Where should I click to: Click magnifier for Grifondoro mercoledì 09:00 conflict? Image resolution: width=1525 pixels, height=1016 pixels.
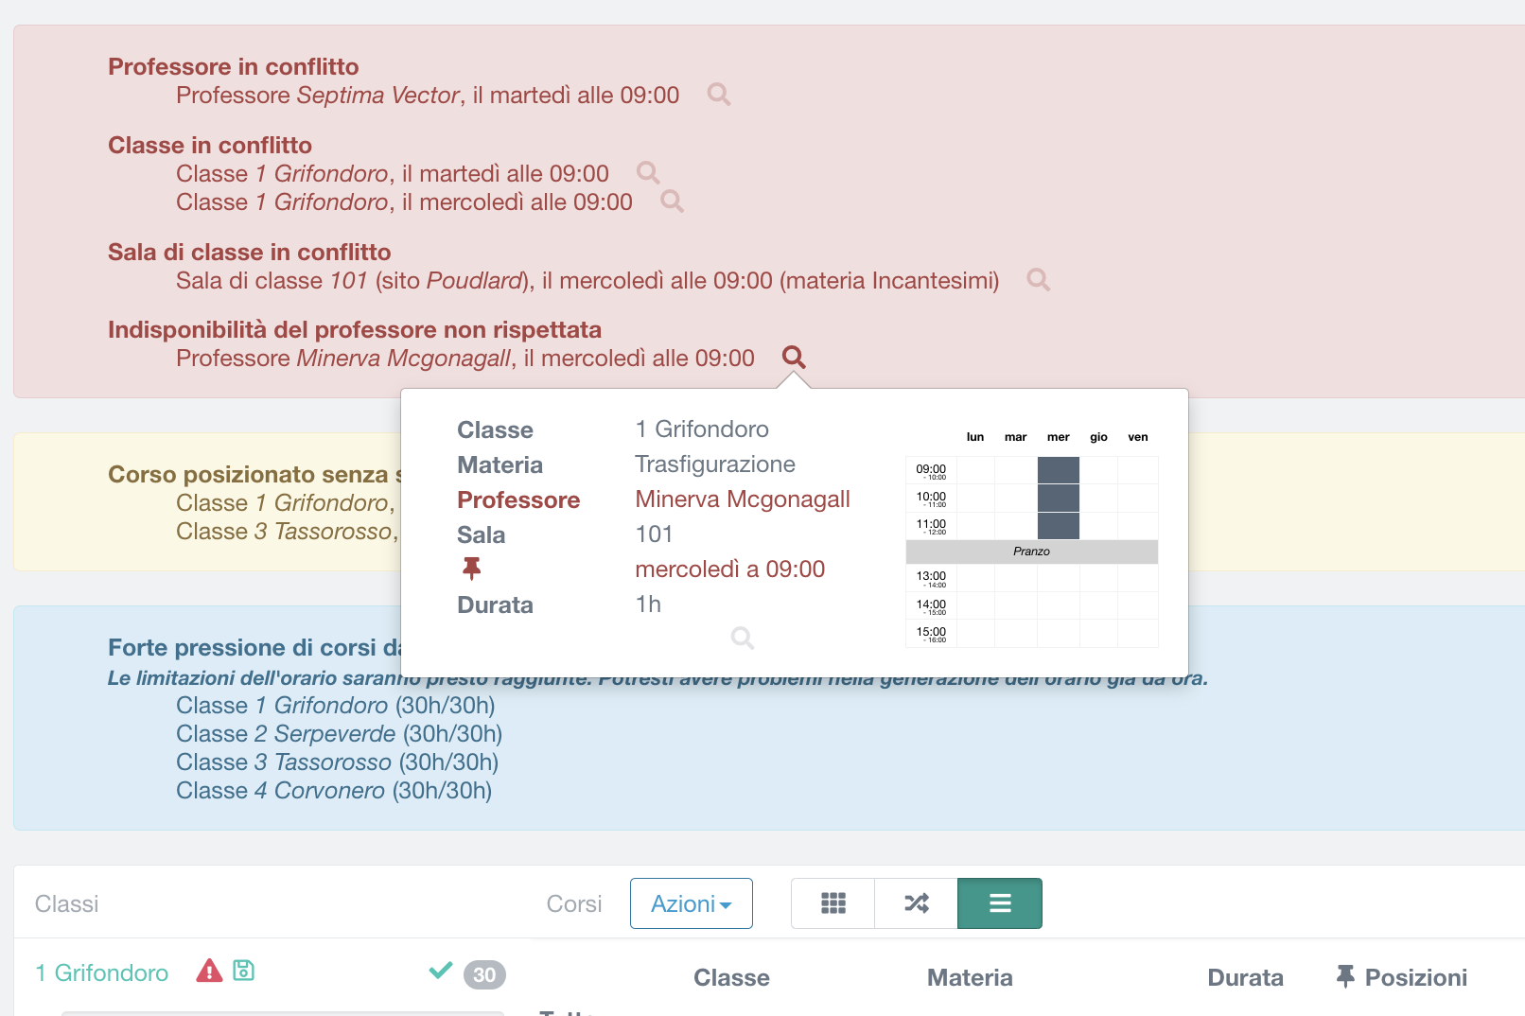(x=672, y=201)
